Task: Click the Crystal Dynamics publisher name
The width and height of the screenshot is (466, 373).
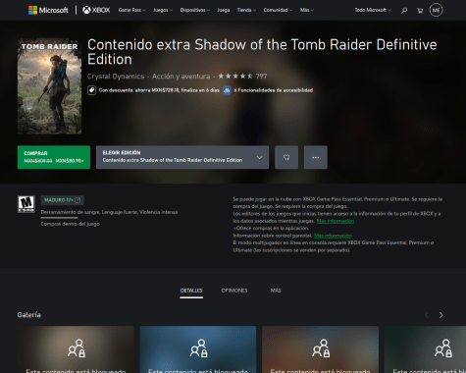Action: [x=116, y=77]
